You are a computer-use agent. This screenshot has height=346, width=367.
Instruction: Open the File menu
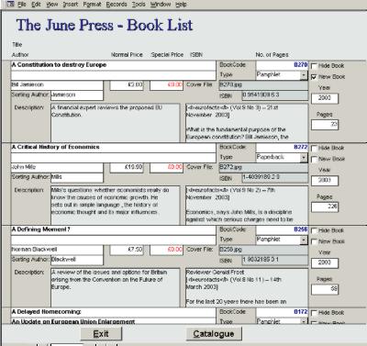[x=22, y=5]
